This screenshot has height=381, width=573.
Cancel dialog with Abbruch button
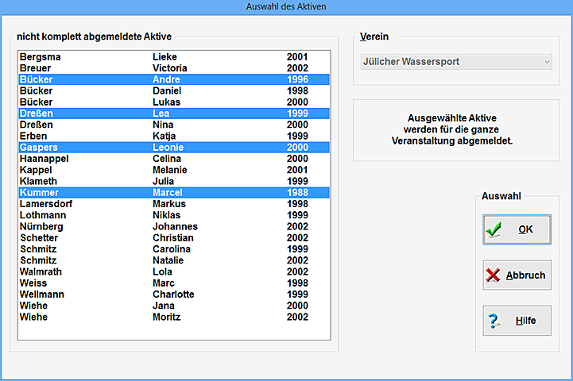(x=517, y=275)
